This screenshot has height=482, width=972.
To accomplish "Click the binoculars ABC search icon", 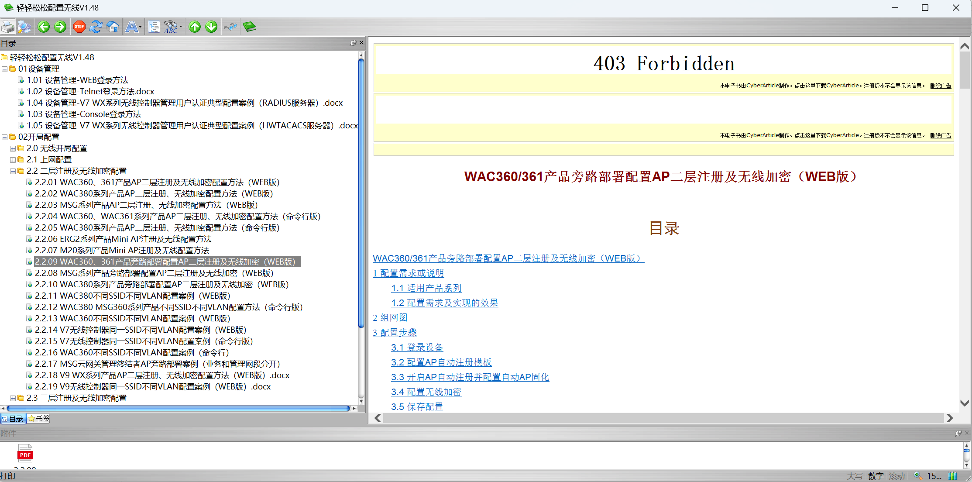I will coord(171,27).
